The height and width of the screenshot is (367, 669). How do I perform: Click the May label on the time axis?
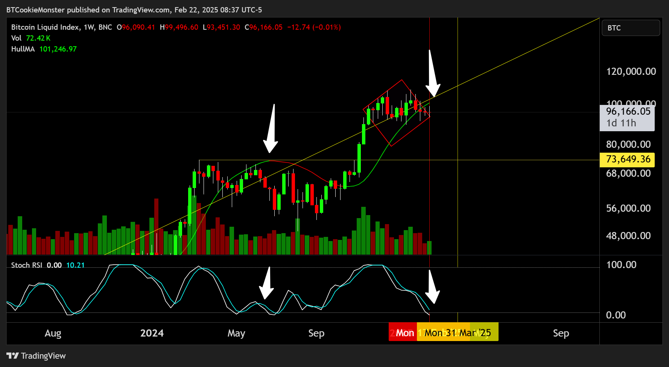point(236,333)
